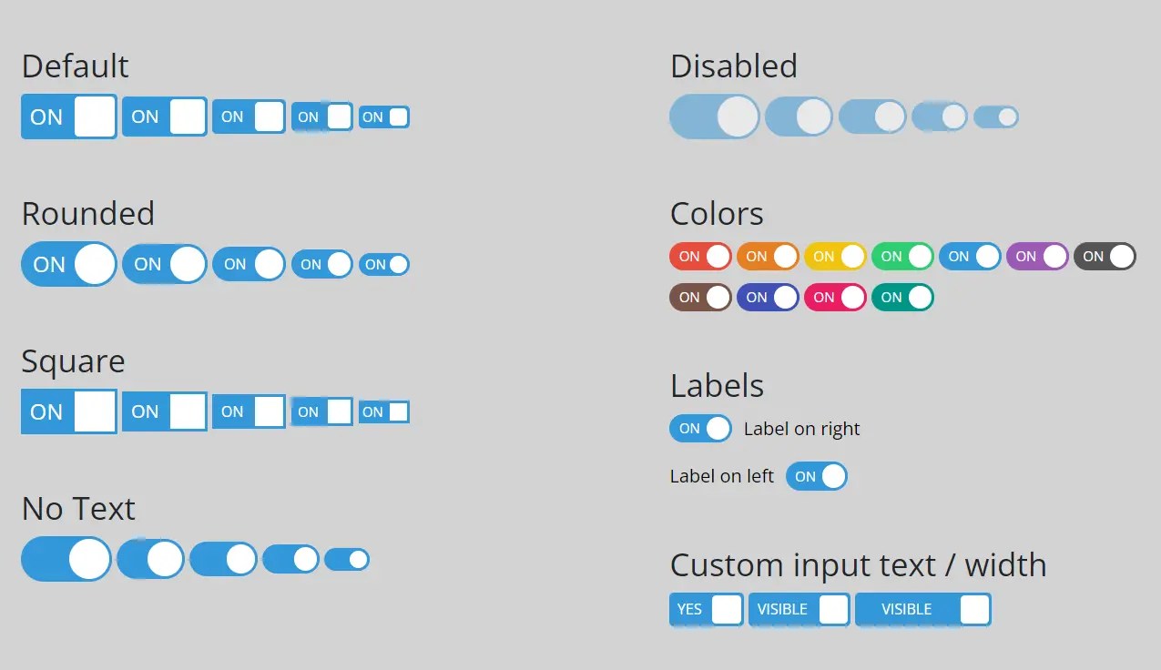Switch off the yellow ON toggle
The width and height of the screenshot is (1161, 670).
[835, 257]
